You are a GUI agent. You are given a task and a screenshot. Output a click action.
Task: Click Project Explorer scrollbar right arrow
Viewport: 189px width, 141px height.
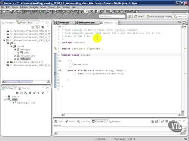[48, 81]
